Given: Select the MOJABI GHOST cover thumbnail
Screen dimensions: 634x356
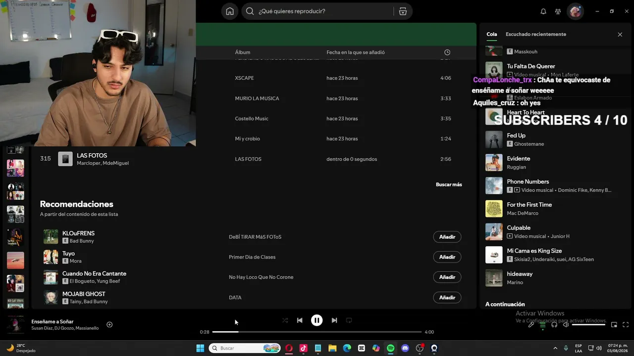Looking at the screenshot, I should [51, 297].
